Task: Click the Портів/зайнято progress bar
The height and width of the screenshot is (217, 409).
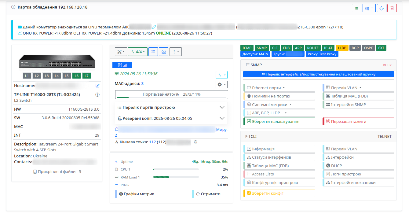Action: 171,94
